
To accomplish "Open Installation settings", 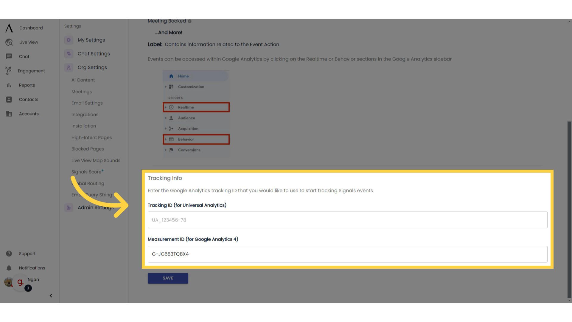I will click(84, 126).
